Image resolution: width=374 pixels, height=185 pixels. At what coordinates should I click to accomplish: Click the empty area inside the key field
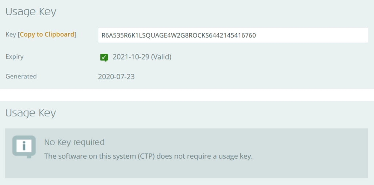tap(310, 35)
